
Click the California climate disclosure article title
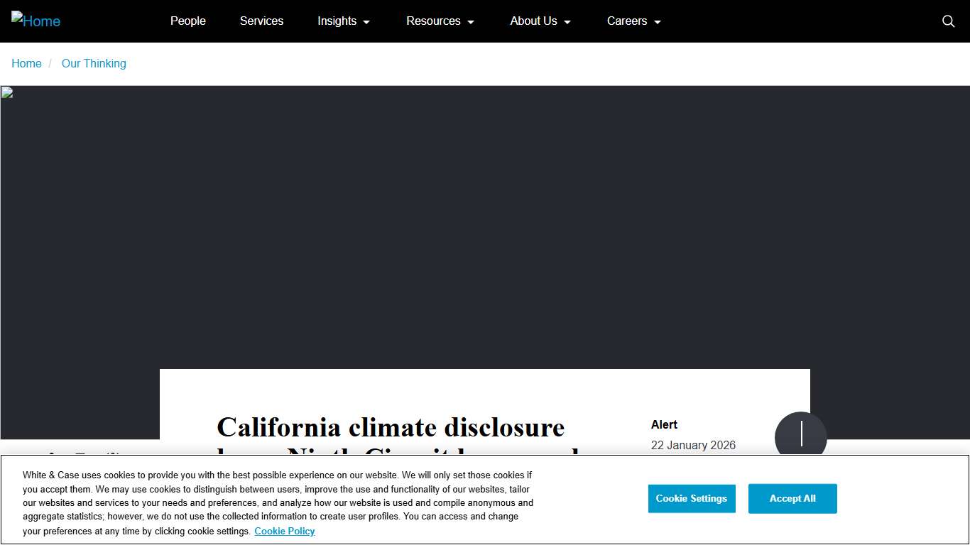click(391, 427)
